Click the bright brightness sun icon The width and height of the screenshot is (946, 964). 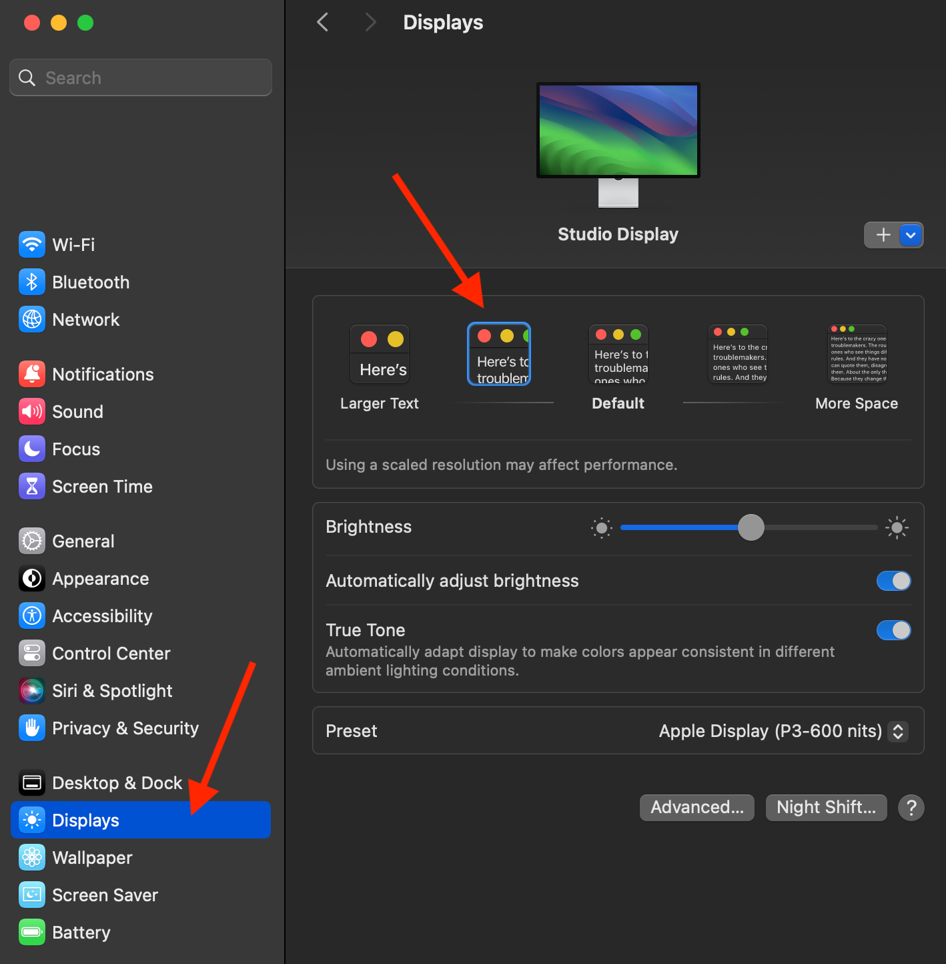pos(897,527)
